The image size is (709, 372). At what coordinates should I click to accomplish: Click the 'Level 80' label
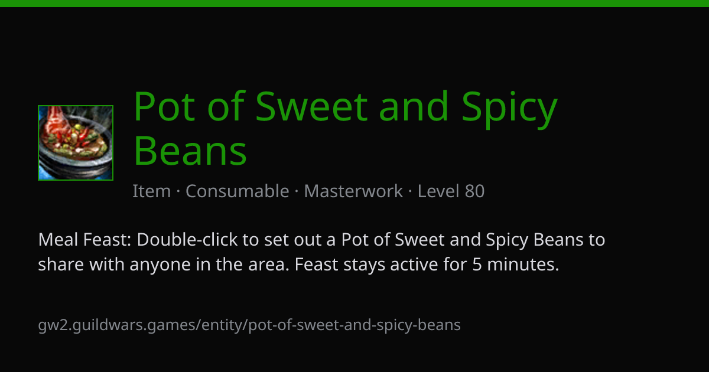click(451, 191)
